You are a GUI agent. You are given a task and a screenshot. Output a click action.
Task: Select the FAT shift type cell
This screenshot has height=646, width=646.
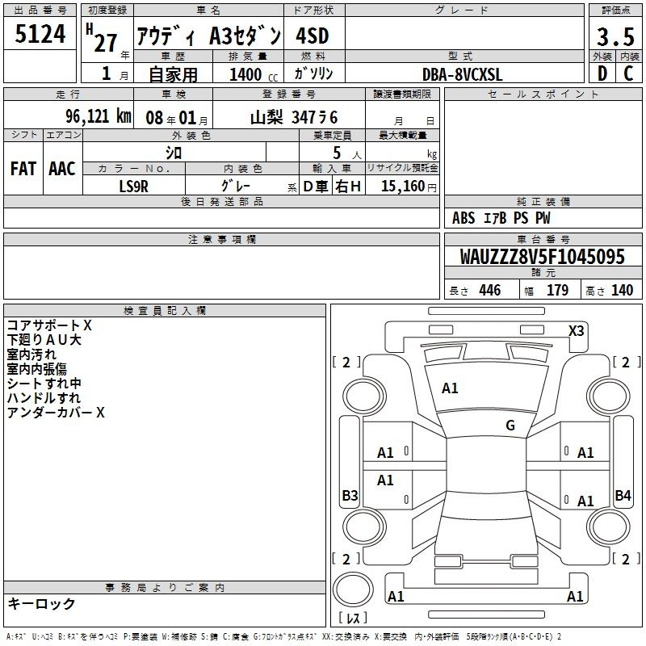[x=23, y=168]
